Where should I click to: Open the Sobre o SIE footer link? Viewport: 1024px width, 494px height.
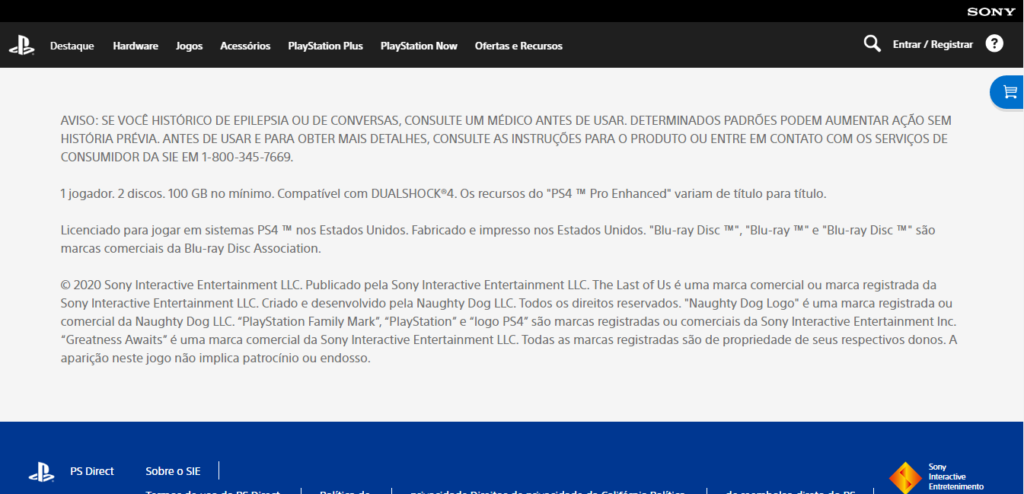[173, 471]
